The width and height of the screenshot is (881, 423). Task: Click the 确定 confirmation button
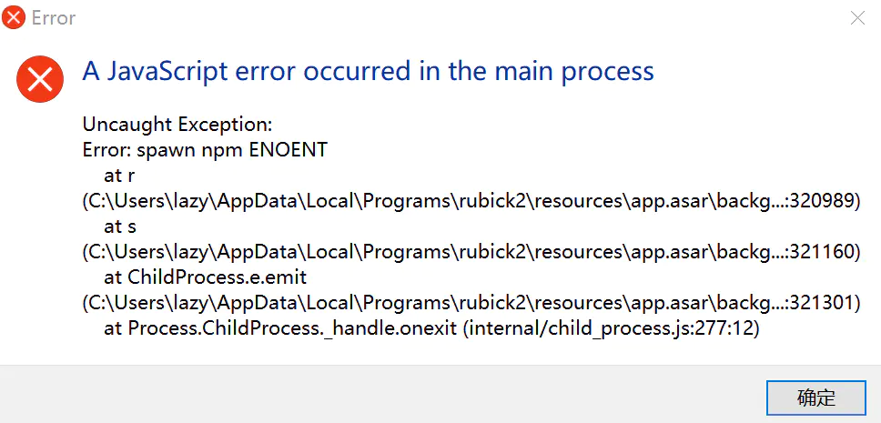tap(815, 398)
